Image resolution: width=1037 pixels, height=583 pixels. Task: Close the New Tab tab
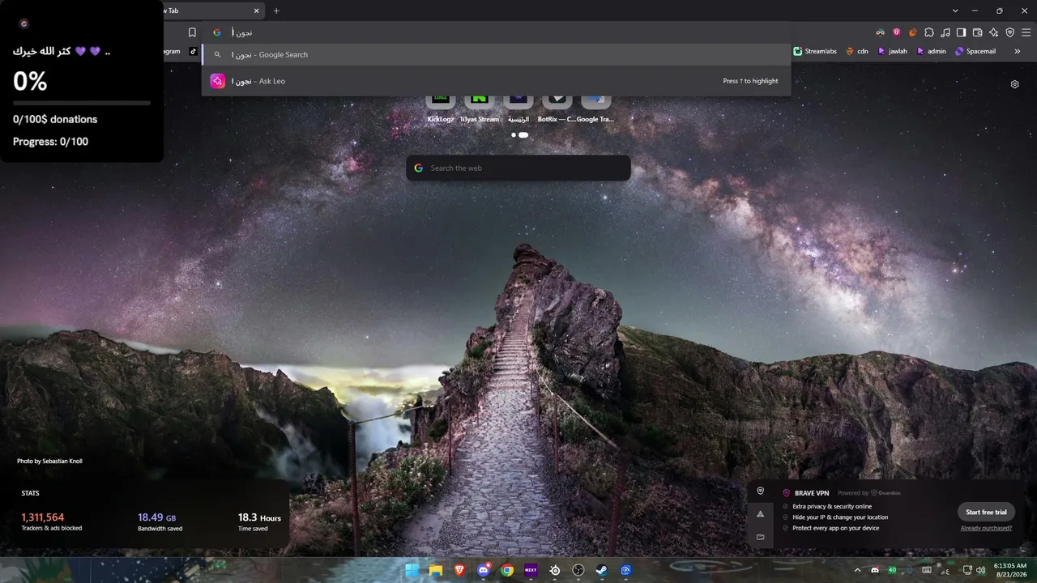[x=257, y=11]
